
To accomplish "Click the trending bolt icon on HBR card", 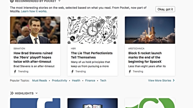I will pyautogui.click(x=72, y=71).
